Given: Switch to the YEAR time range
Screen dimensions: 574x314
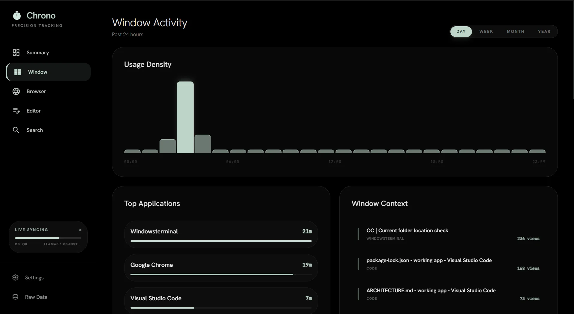Looking at the screenshot, I should 544,31.
